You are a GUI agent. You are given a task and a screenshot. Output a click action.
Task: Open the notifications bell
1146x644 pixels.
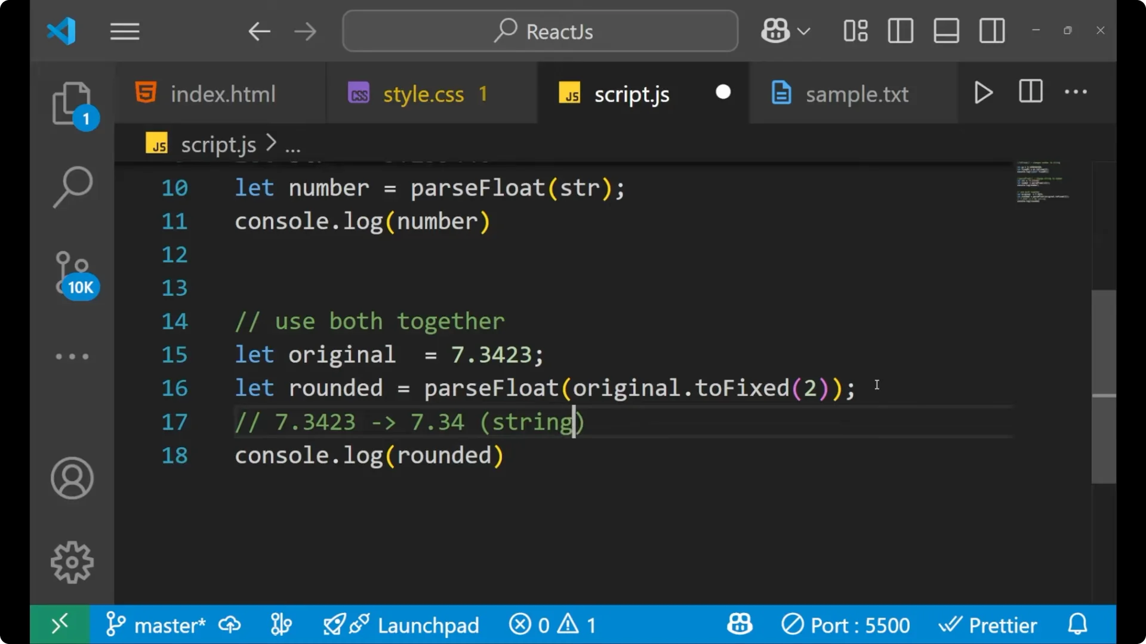pyautogui.click(x=1077, y=624)
